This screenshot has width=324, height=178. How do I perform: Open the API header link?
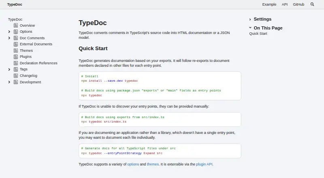285,4
